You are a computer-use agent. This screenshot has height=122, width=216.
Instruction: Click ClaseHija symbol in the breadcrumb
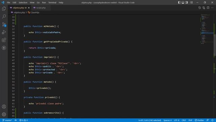(35, 13)
